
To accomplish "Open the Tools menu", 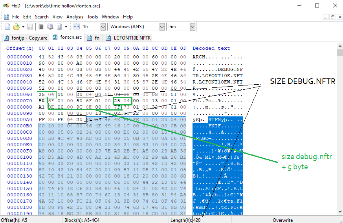I will [x=93, y=17].
